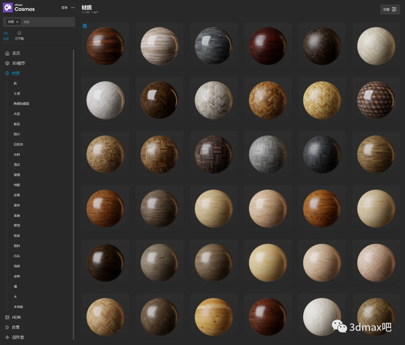Open the 过滤 filter options button
This screenshot has width=405, height=345.
[390, 9]
